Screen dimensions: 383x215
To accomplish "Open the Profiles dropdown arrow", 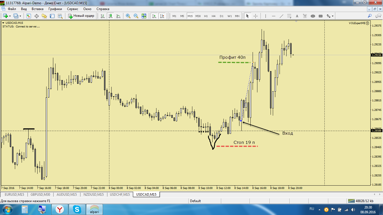I will (x=20, y=16).
